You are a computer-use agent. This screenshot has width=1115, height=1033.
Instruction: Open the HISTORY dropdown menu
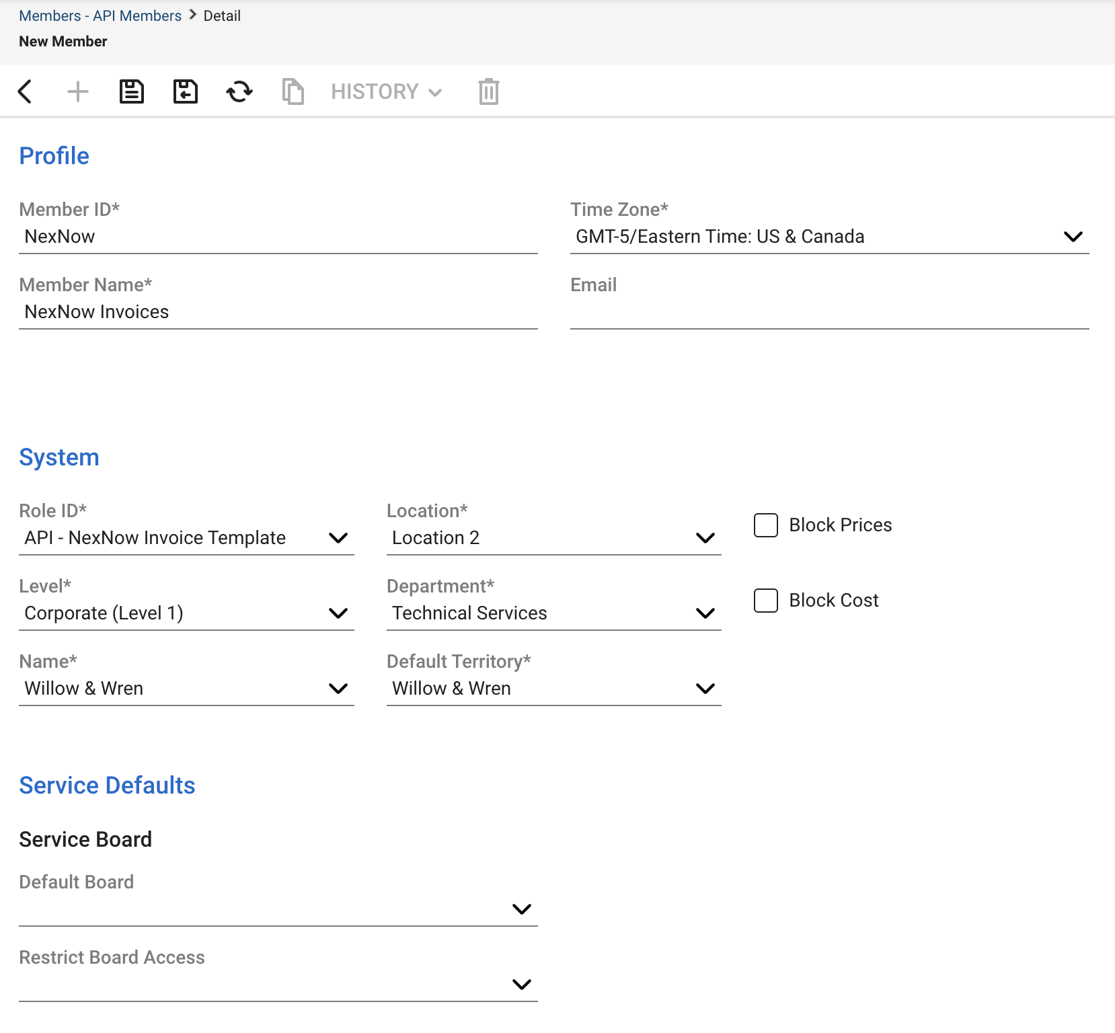387,91
